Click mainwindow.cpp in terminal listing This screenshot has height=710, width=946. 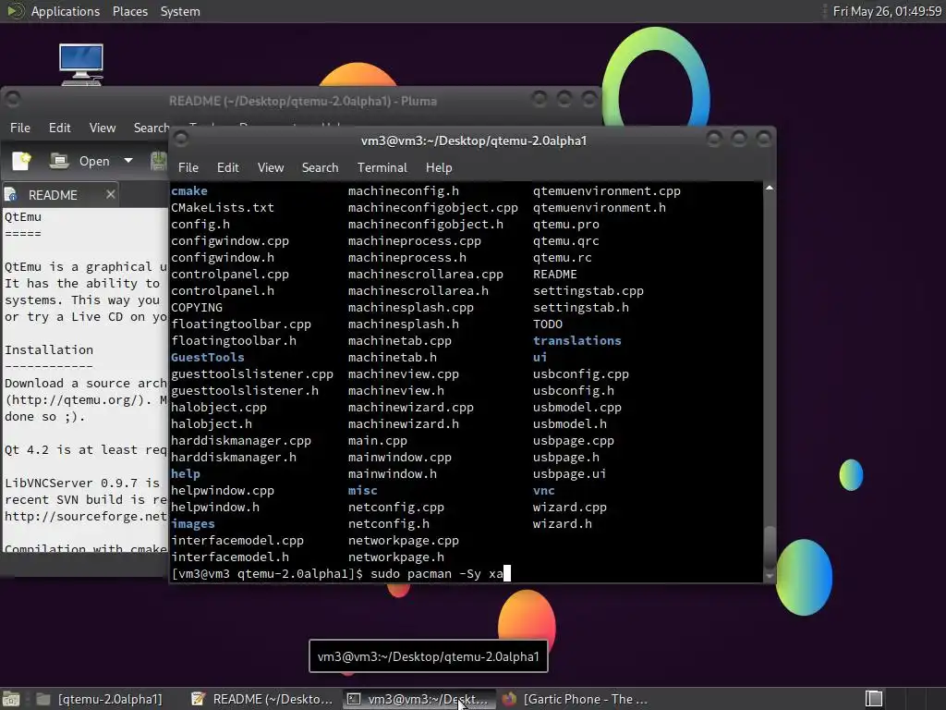click(399, 458)
